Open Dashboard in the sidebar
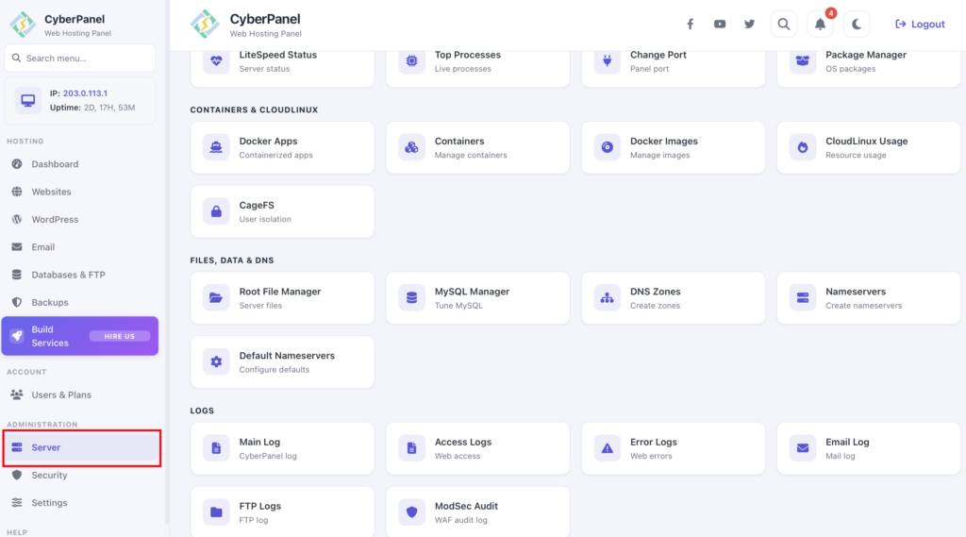Viewport: 966px width, 537px height. [80, 164]
